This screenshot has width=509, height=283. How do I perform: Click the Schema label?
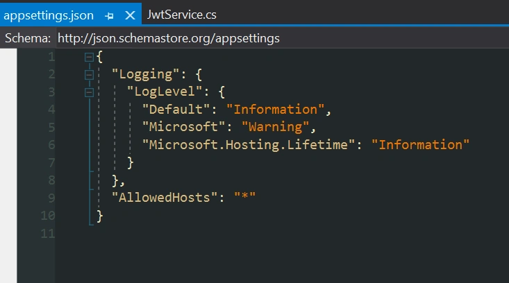[28, 38]
